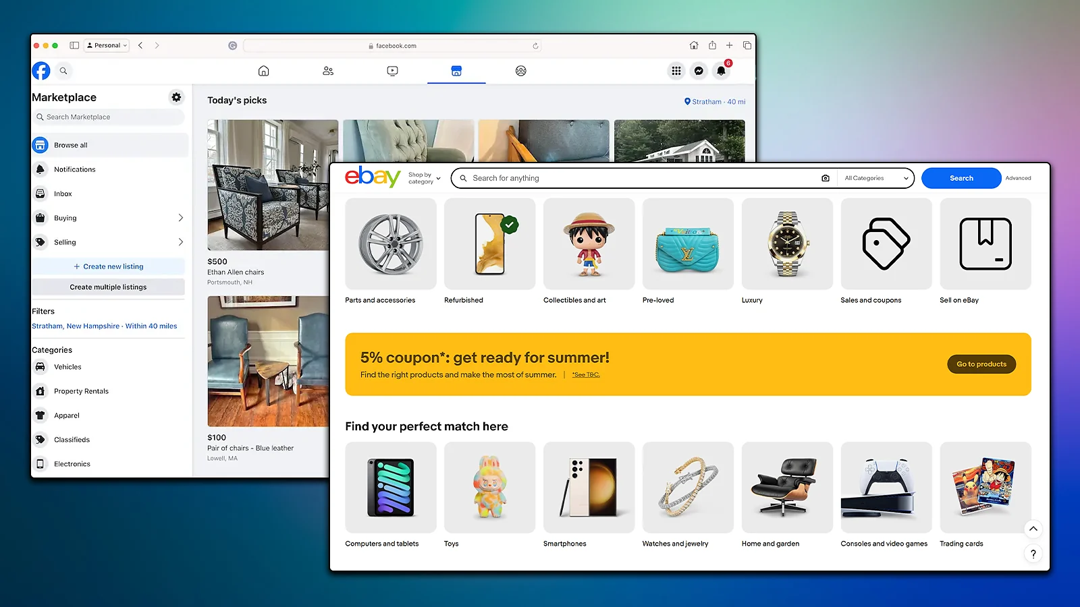Click the Safari share icon
This screenshot has height=607, width=1080.
pyautogui.click(x=712, y=45)
